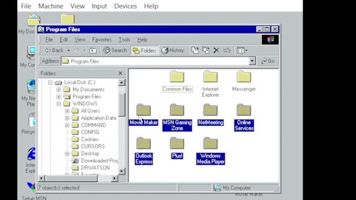Screen dimensions: 356x200
Task: Expand the All Users folder node
Action: click(x=67, y=111)
